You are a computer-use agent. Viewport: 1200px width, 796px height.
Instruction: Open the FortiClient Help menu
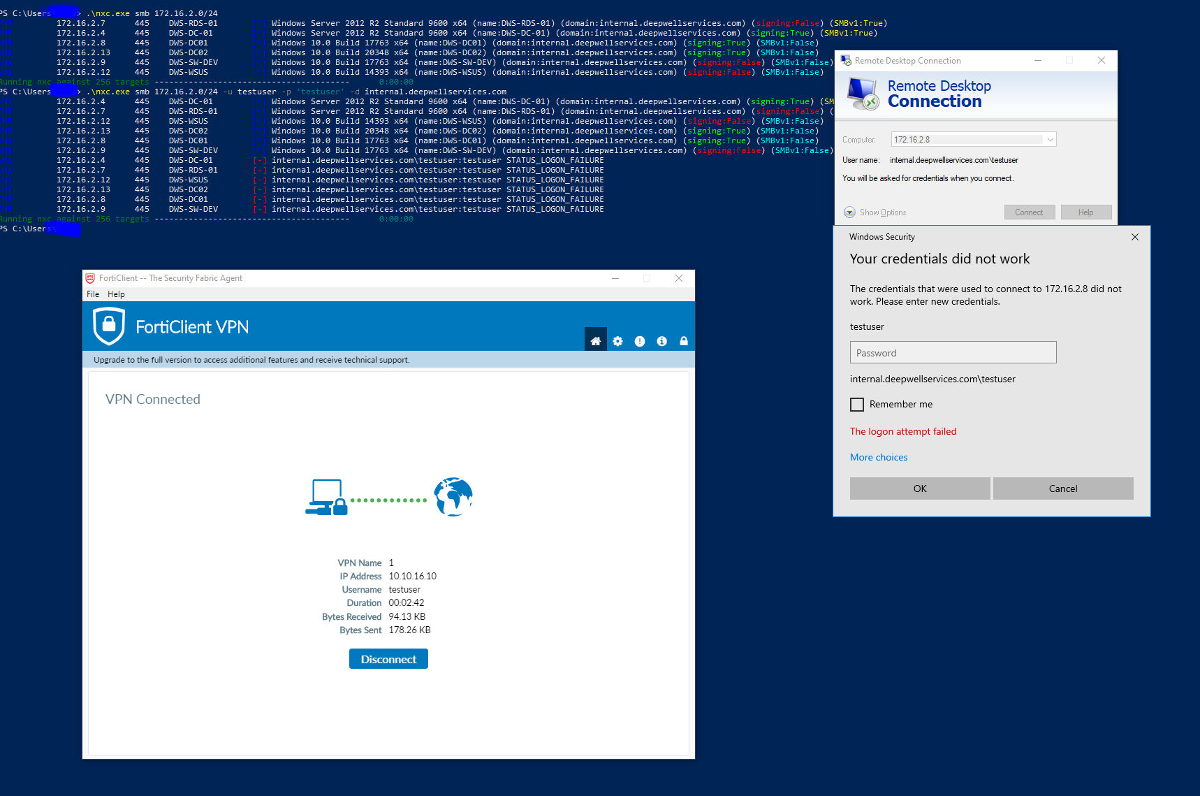tap(116, 294)
